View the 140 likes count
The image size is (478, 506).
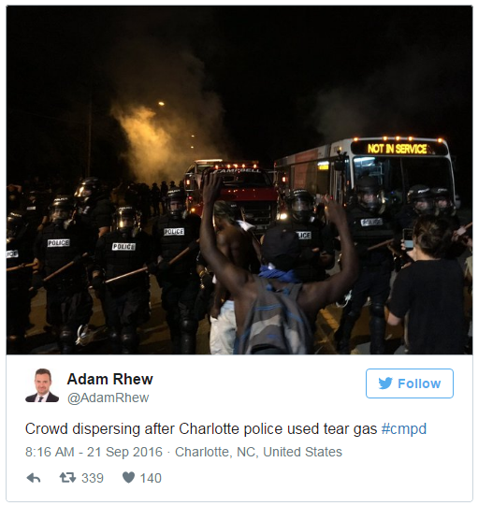pos(151,478)
